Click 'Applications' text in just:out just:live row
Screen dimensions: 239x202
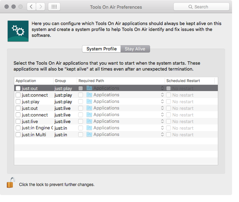coord(106,108)
